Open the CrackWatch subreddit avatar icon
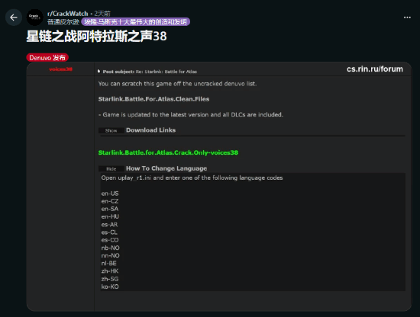420x317 pixels. coord(35,18)
